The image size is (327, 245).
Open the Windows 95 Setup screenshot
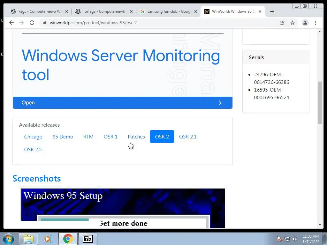(x=123, y=207)
